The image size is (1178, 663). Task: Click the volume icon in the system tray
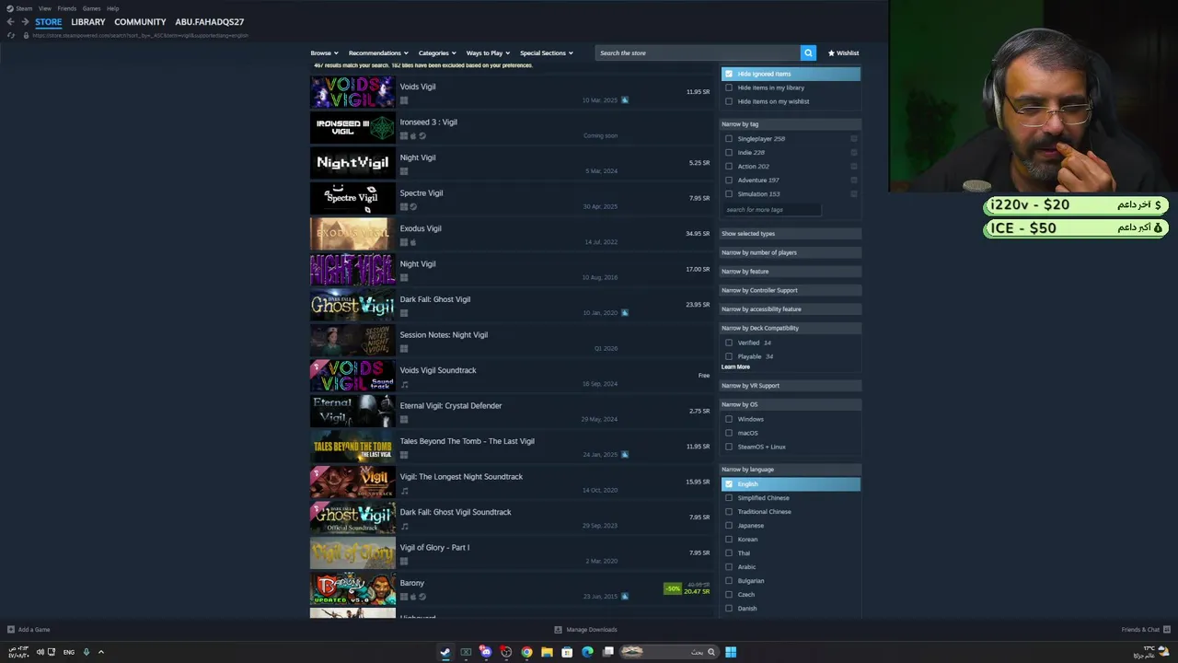[x=40, y=652]
